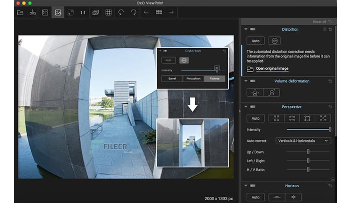Click the fit-to-screen zoom icon
This screenshot has width=351, height=203.
point(71,13)
